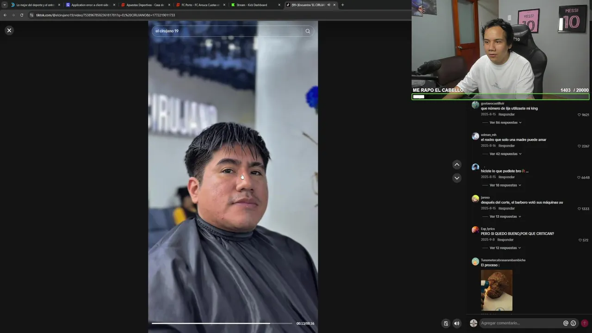Open the tab search dropdown arrow
Screen dimensions: 592x333
pos(5,5)
